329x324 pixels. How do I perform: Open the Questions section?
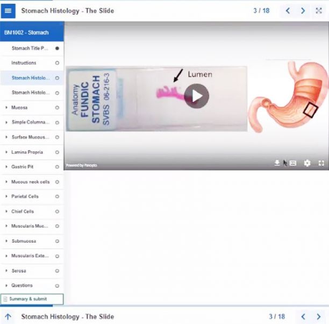[32, 286]
